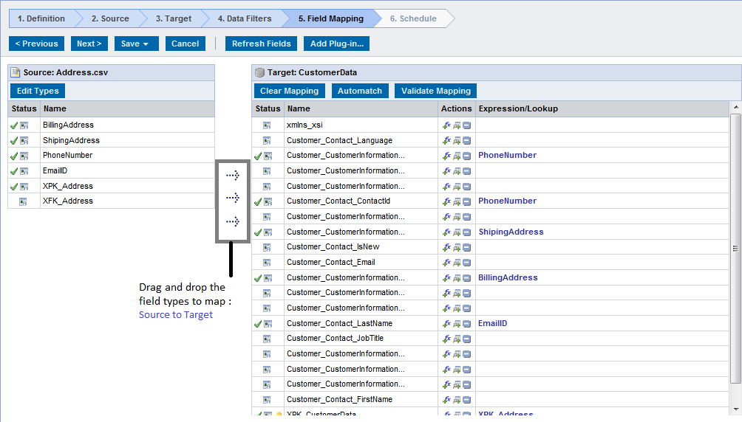Click the target list scrollbar thumb
The width and height of the screenshot is (742, 422).
pyautogui.click(x=735, y=248)
